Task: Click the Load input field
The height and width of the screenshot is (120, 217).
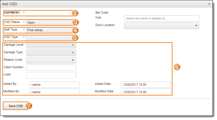Action: pos(51,75)
